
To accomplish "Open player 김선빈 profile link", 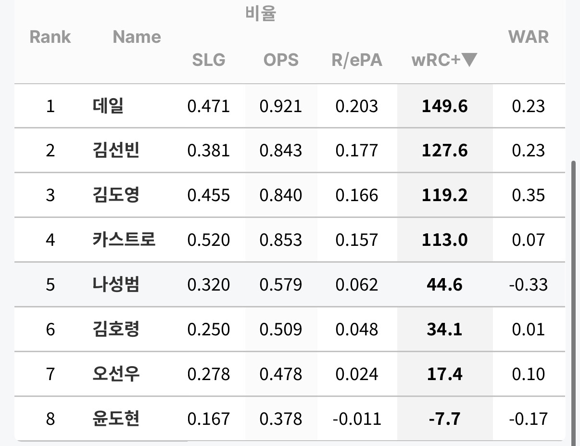I will pyautogui.click(x=116, y=151).
